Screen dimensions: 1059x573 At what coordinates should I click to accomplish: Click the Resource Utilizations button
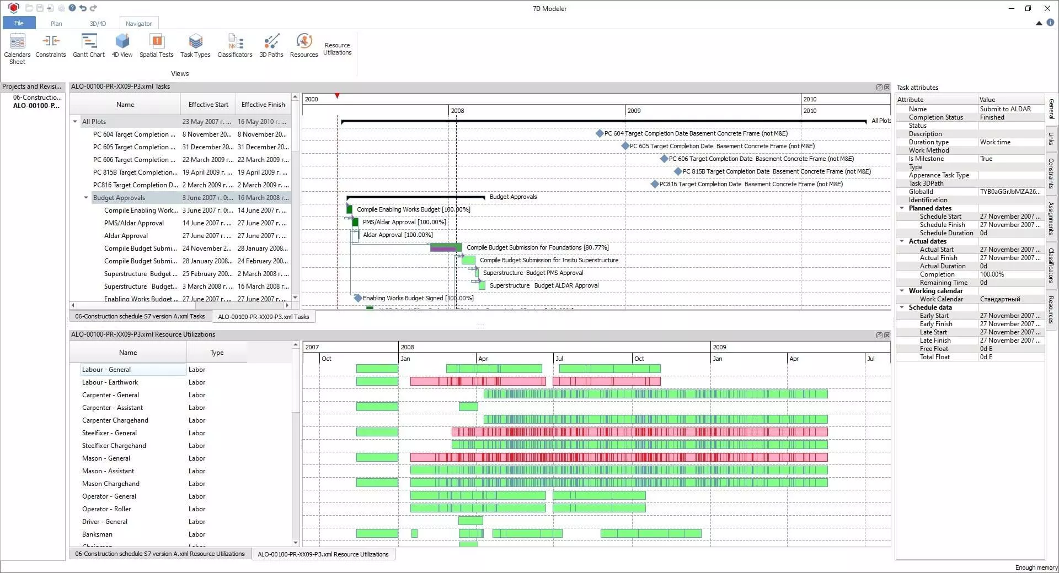coord(337,48)
